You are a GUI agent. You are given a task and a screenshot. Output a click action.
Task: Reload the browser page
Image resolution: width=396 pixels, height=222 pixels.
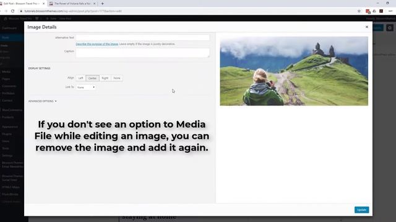tap(12, 11)
